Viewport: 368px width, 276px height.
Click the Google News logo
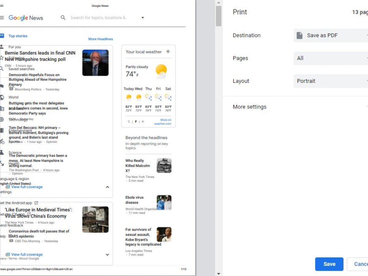coord(26,18)
